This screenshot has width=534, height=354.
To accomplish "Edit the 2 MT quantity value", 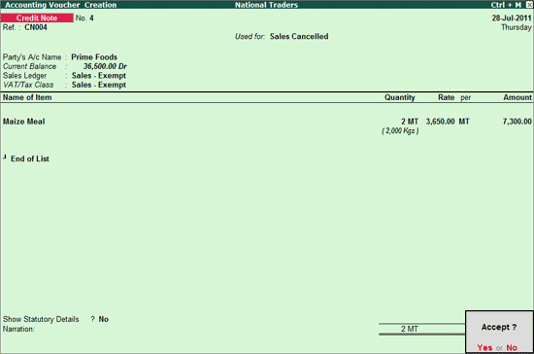I will coord(410,122).
